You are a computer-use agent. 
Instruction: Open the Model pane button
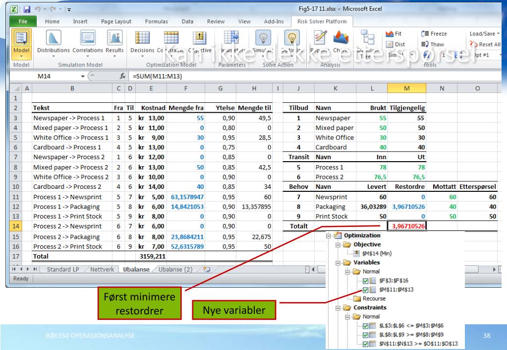click(21, 44)
